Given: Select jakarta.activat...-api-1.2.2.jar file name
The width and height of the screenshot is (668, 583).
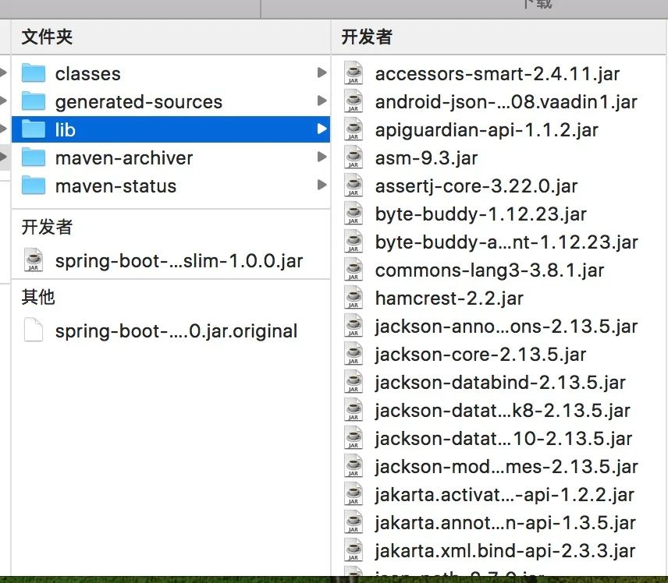Looking at the screenshot, I should pos(505,495).
